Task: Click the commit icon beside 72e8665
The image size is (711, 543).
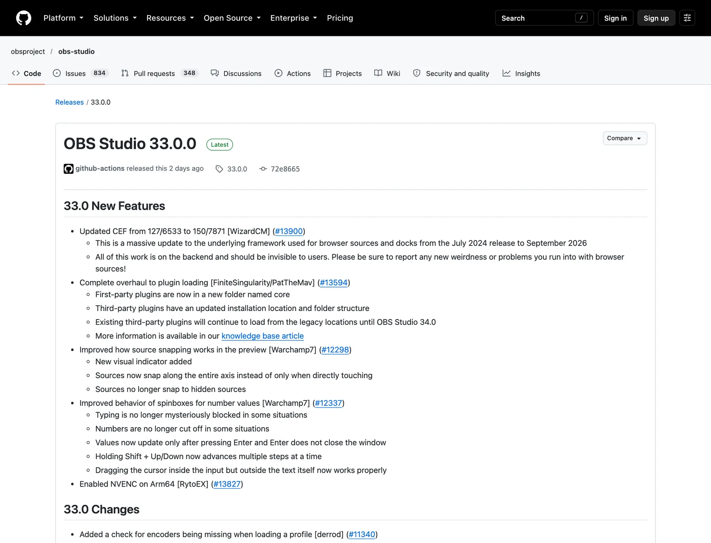Action: (263, 169)
